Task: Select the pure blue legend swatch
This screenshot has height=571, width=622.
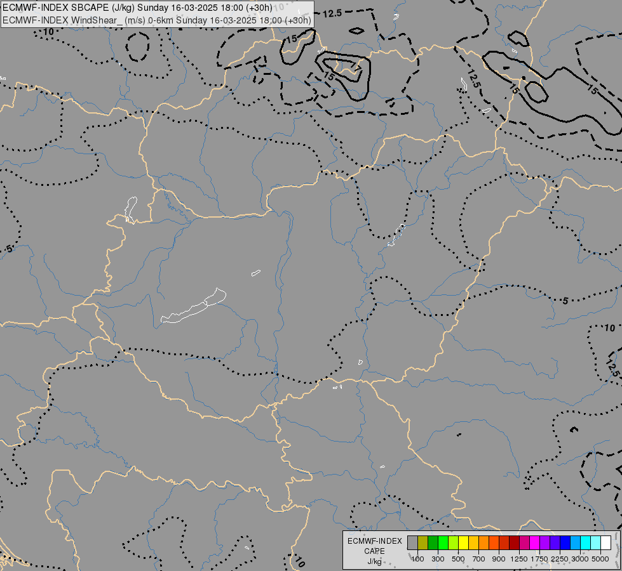Action: point(565,542)
